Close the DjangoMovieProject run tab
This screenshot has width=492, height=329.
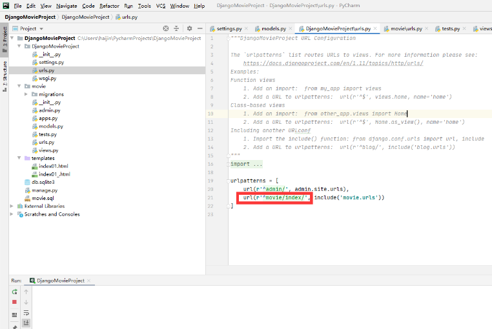tap(89, 281)
